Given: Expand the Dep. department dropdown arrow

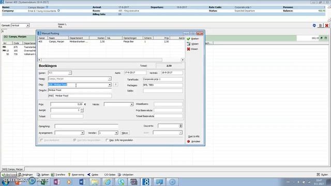Looking at the screenshot, I should 110,85.
